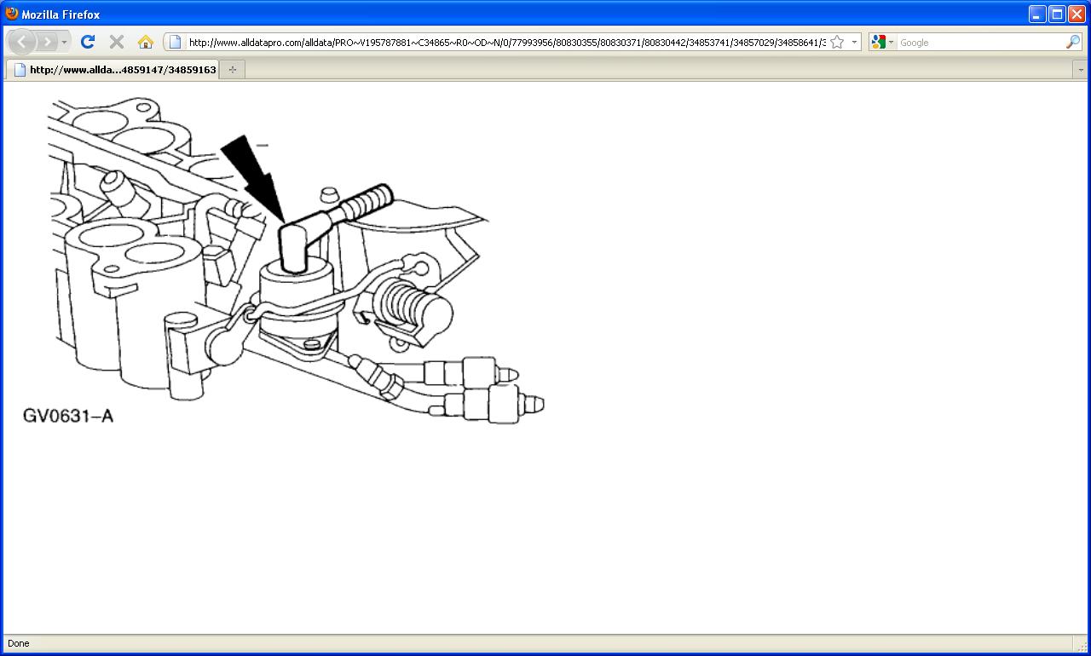
Task: Reload the current page
Action: tap(87, 42)
